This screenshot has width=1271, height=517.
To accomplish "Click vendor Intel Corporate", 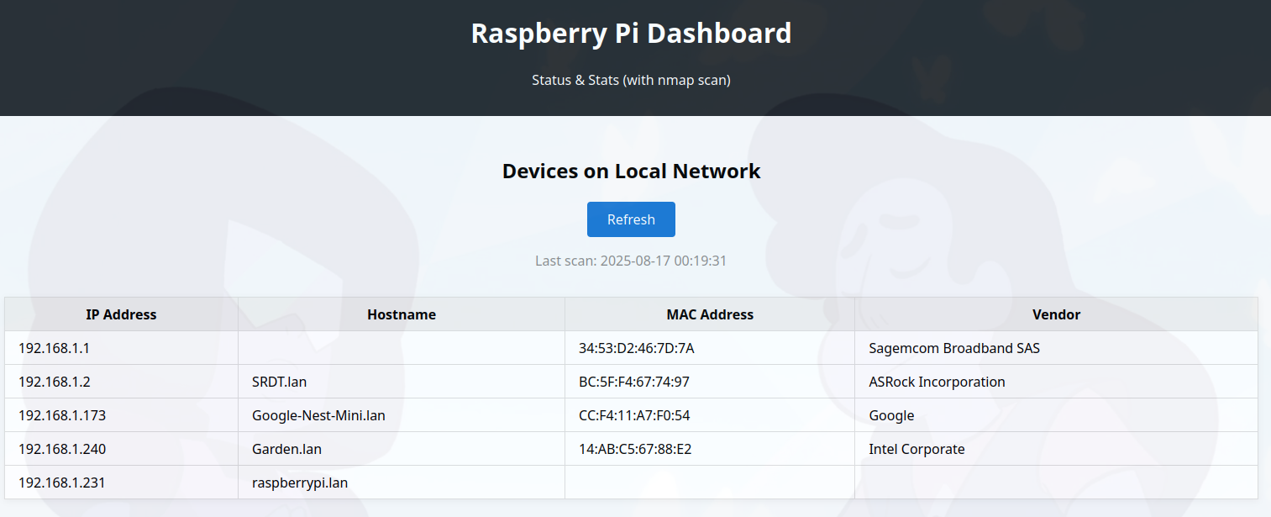I will tap(916, 449).
